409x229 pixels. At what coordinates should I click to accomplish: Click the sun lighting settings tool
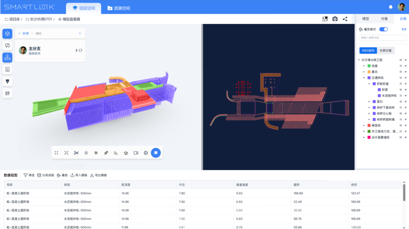86,153
